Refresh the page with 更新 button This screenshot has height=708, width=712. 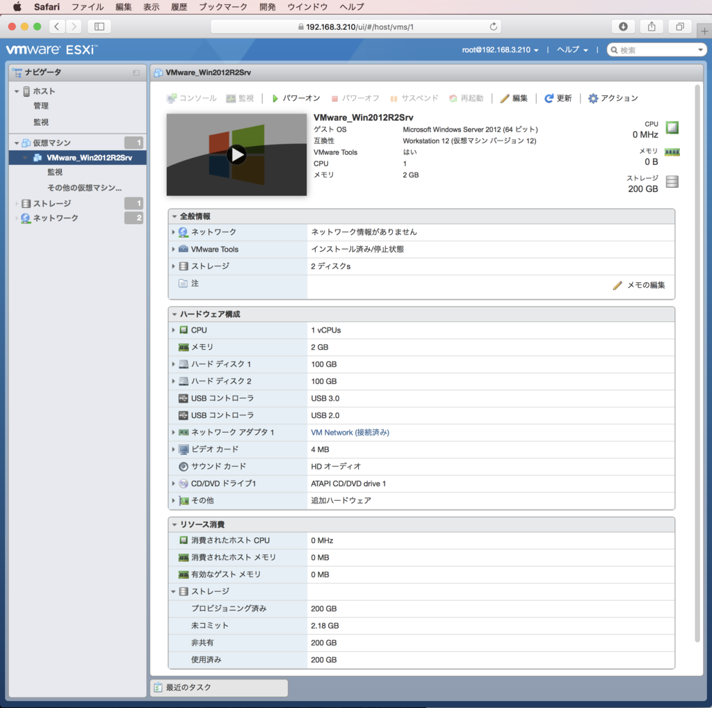pyautogui.click(x=558, y=98)
